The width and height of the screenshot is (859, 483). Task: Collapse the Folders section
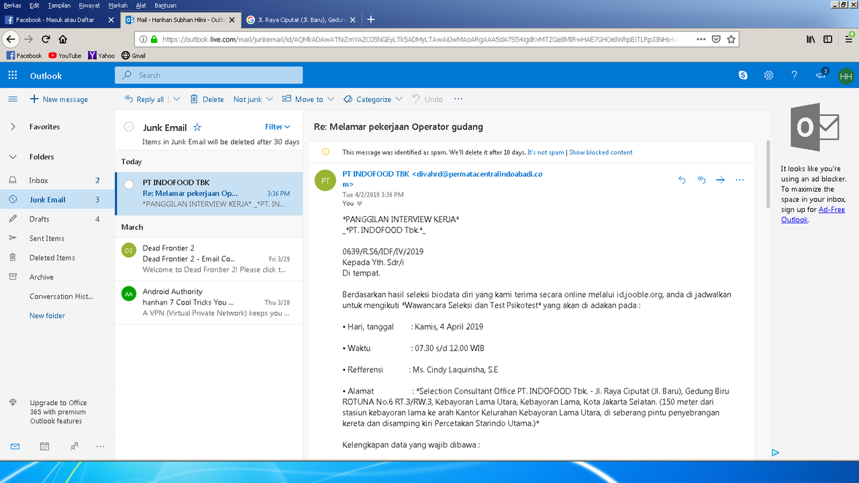(13, 157)
